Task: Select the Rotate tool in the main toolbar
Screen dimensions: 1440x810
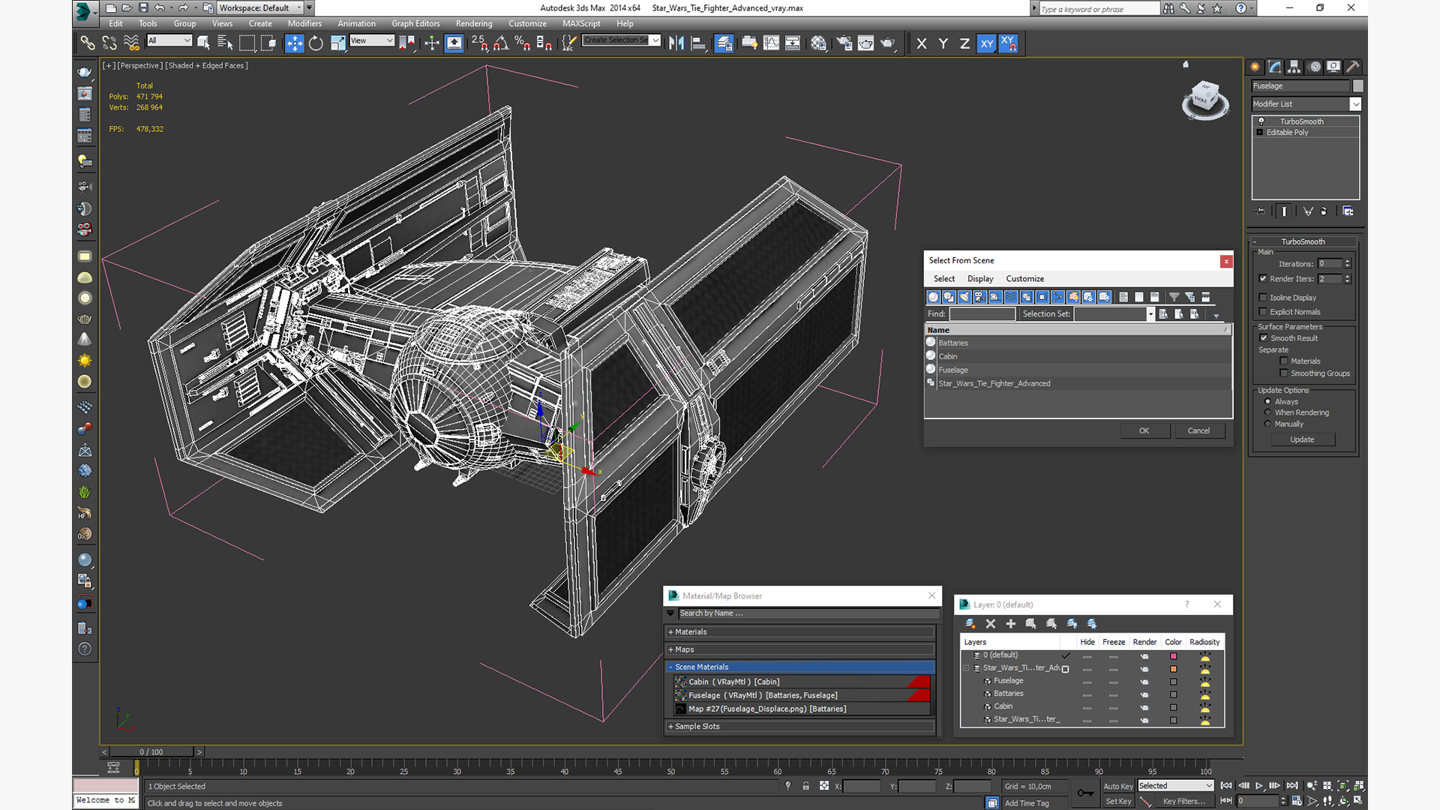Action: tap(316, 43)
